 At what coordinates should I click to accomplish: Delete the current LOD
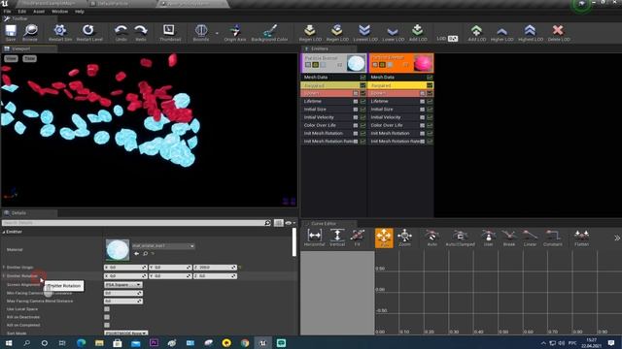559,32
